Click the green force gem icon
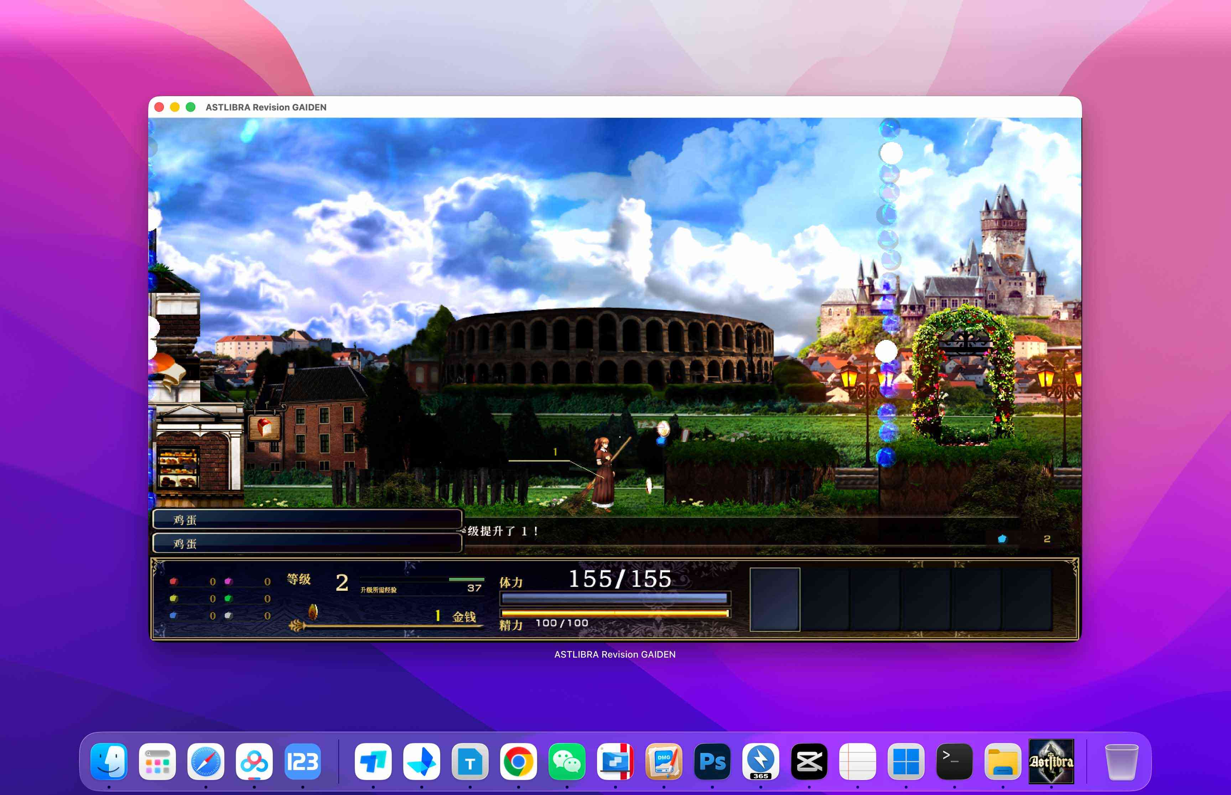Image resolution: width=1231 pixels, height=795 pixels. point(228,598)
